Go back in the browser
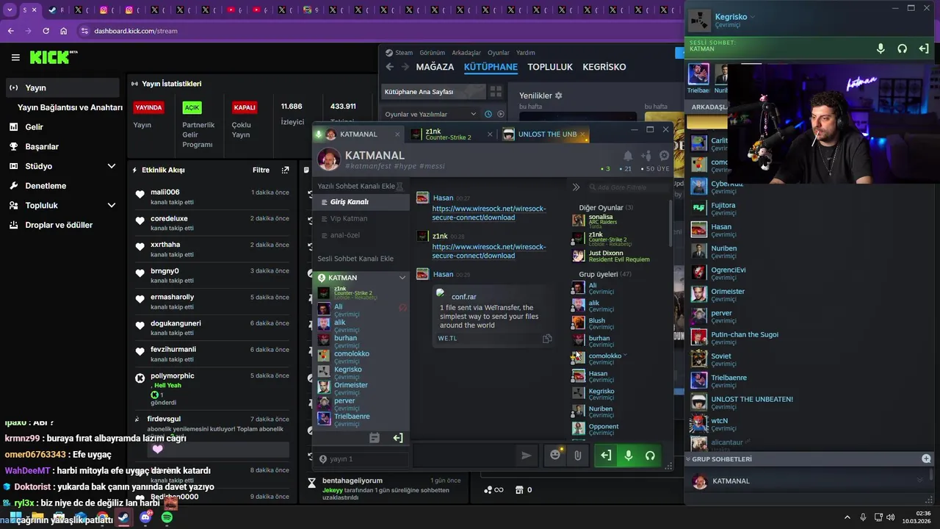Screen dimensions: 940x529 click(x=10, y=31)
